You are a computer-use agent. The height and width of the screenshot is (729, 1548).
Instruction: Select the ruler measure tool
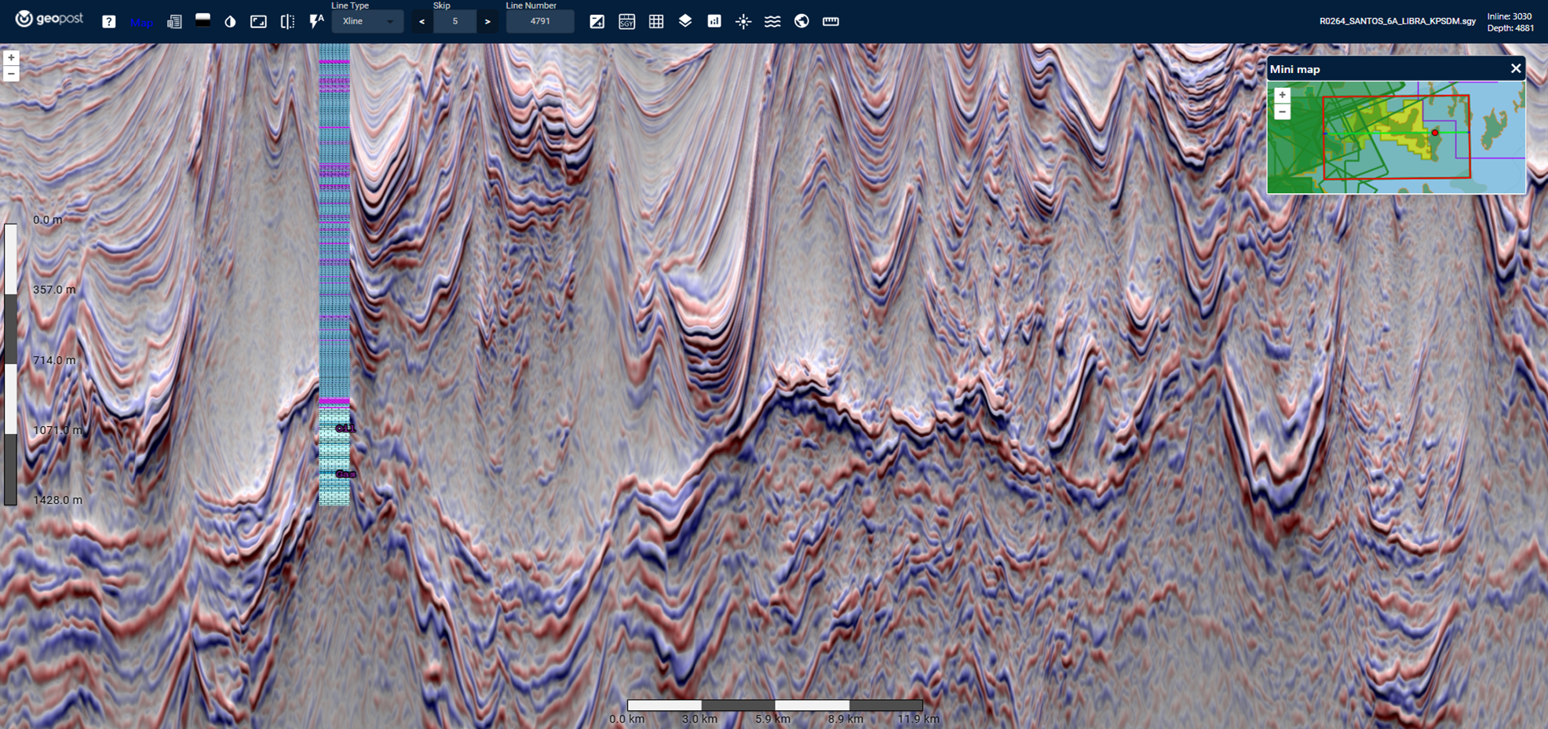(831, 22)
